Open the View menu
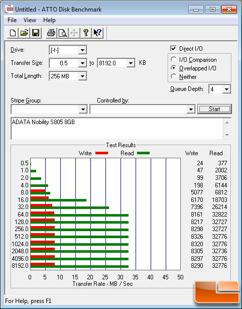 click(30, 20)
